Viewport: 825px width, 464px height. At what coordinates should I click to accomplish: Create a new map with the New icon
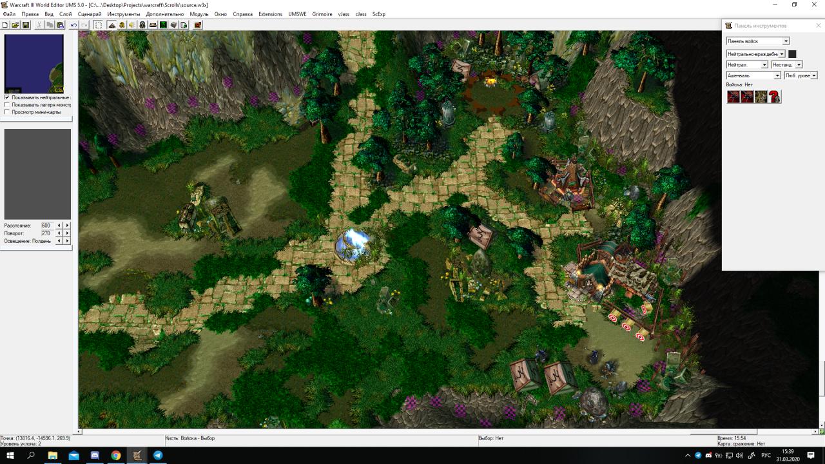tap(5, 25)
